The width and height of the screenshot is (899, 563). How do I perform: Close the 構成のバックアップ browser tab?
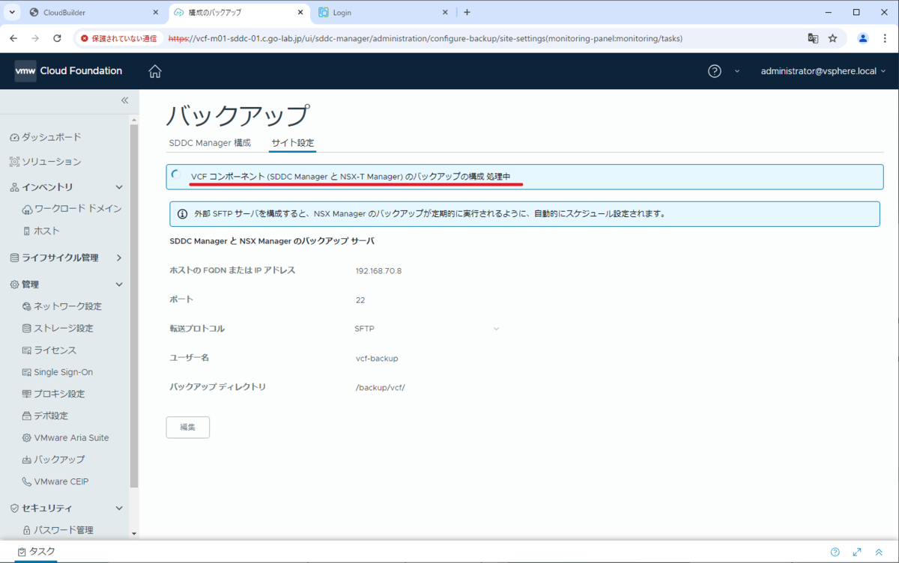point(300,13)
